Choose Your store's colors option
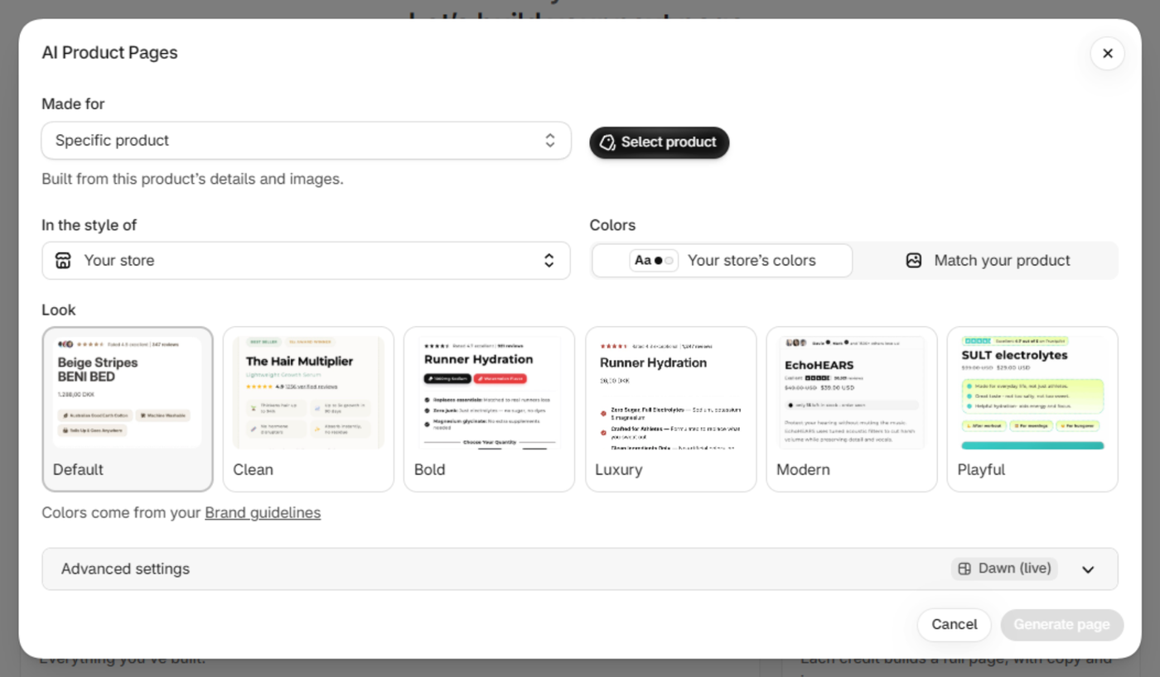Image resolution: width=1160 pixels, height=677 pixels. (x=722, y=261)
